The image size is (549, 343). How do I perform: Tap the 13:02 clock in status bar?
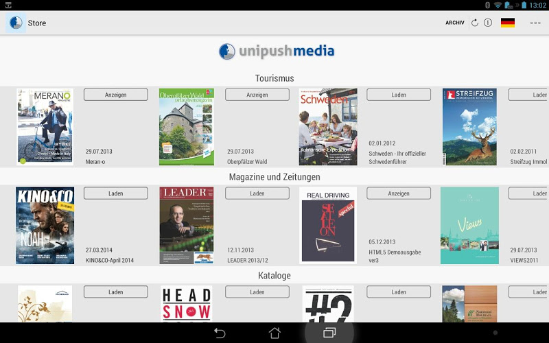537,5
